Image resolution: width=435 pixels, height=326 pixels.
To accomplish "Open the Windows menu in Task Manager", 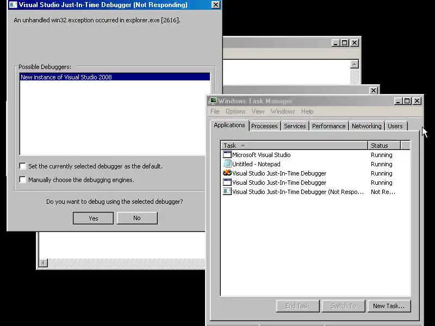I will (x=283, y=111).
